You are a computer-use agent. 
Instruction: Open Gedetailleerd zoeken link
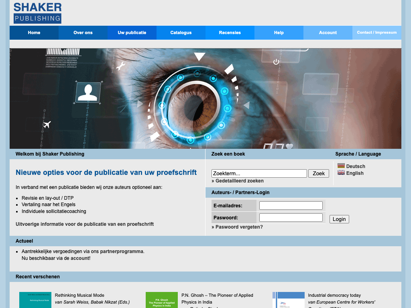239,181
